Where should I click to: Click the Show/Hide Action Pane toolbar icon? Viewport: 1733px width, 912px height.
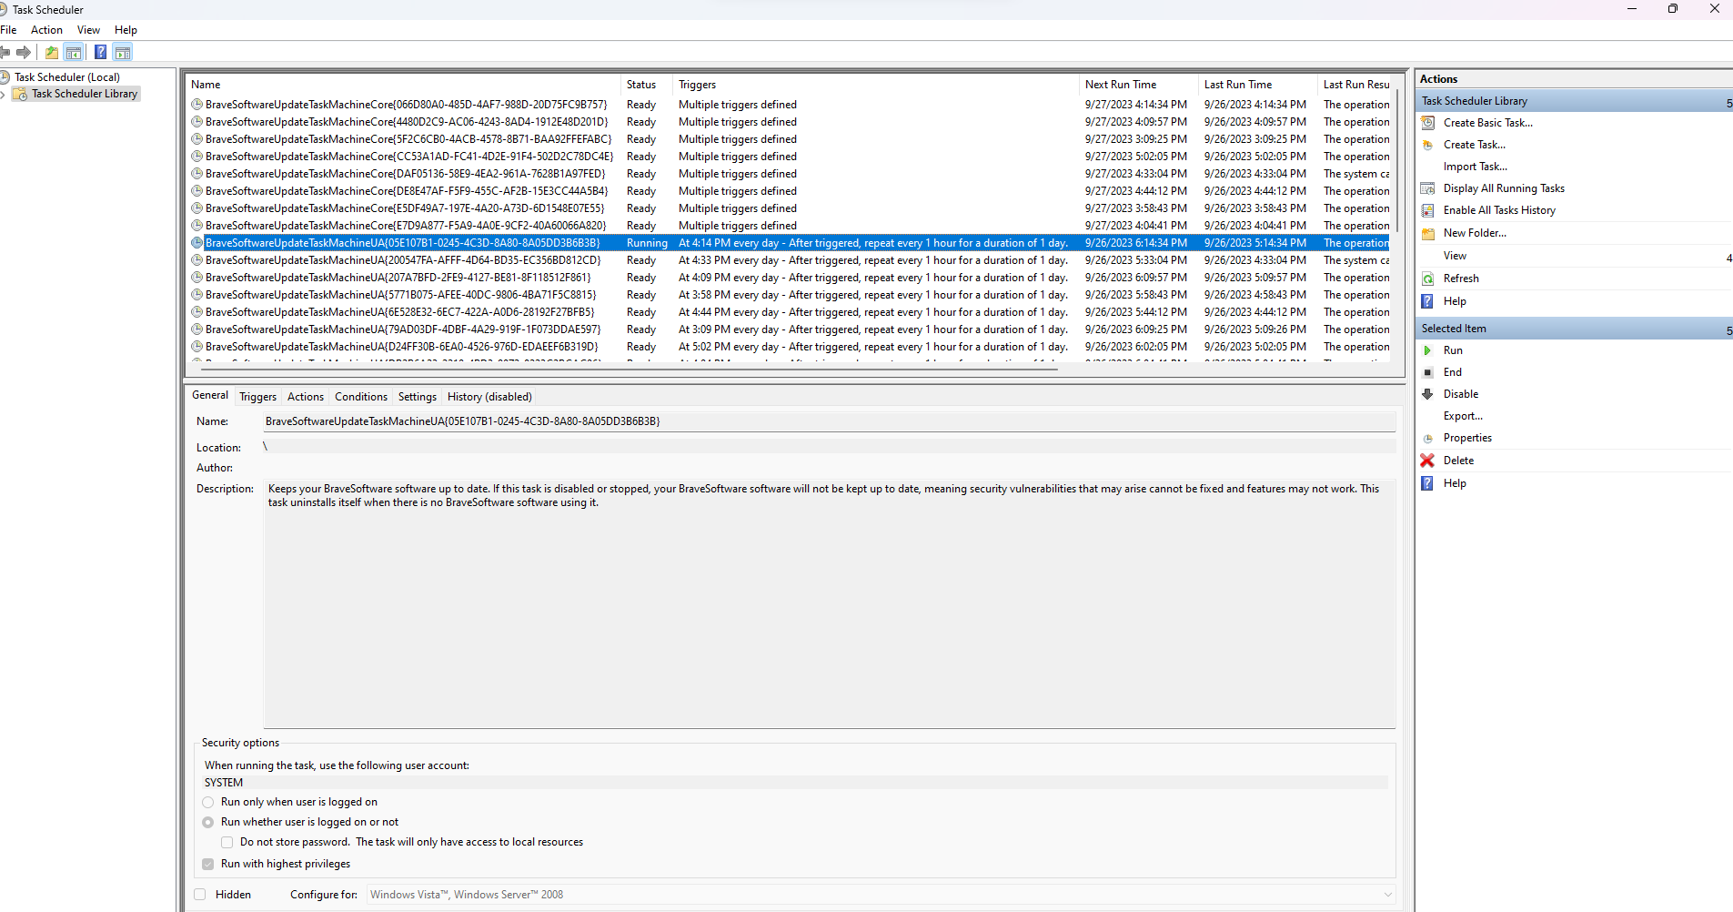click(123, 52)
